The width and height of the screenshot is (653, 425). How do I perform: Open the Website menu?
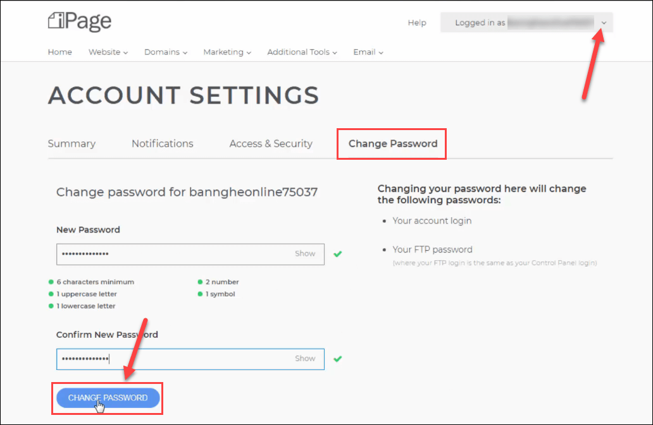coord(108,52)
